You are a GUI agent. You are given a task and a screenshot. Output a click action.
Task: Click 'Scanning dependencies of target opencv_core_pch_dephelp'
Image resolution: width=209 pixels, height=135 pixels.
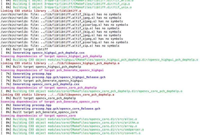49,88
